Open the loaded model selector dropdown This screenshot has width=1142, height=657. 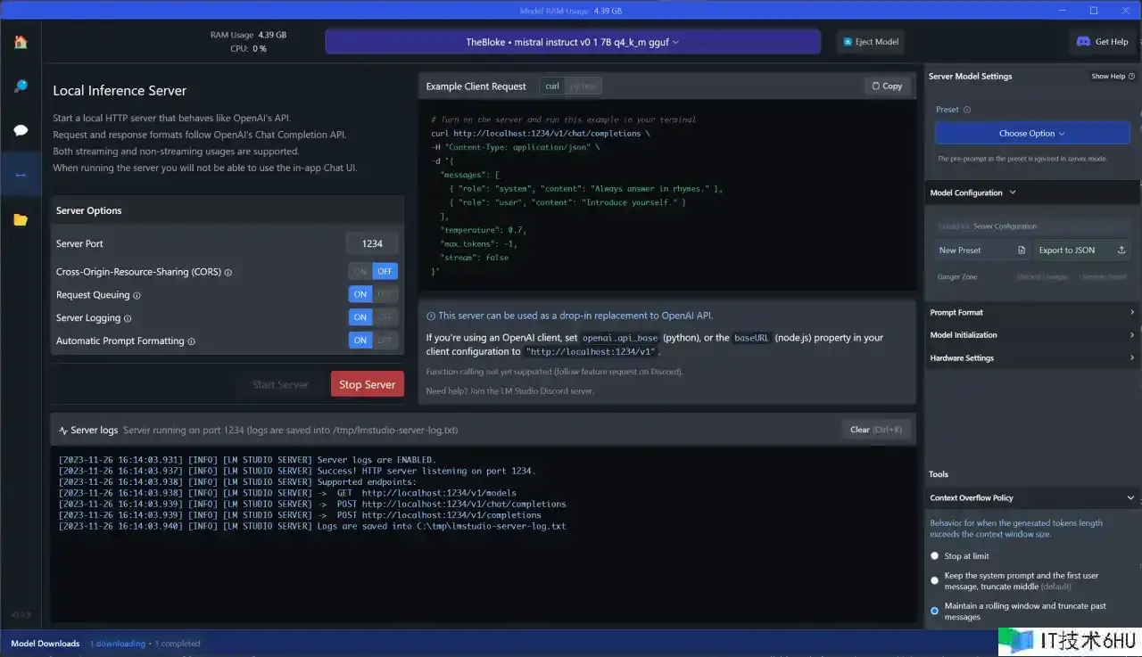pyautogui.click(x=572, y=42)
